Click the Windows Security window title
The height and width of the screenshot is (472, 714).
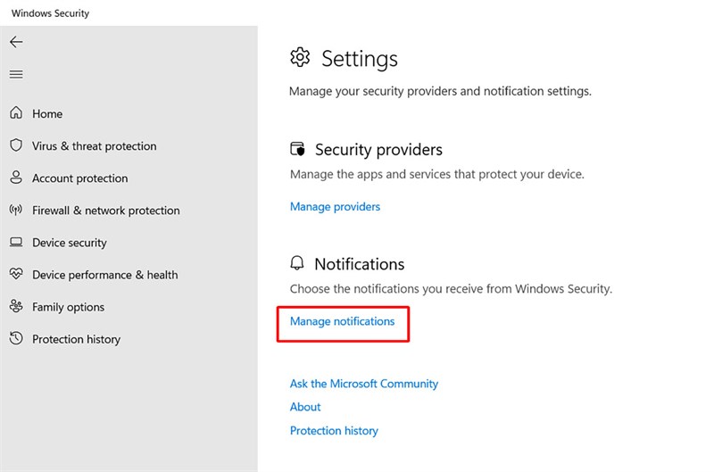pos(50,13)
